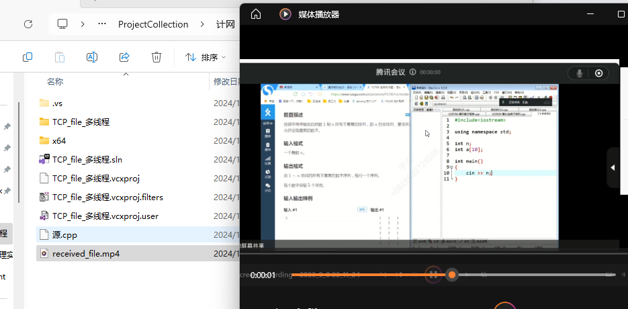This screenshot has width=628, height=309.
Task: Click the Delete trash icon in toolbar
Action: point(156,57)
